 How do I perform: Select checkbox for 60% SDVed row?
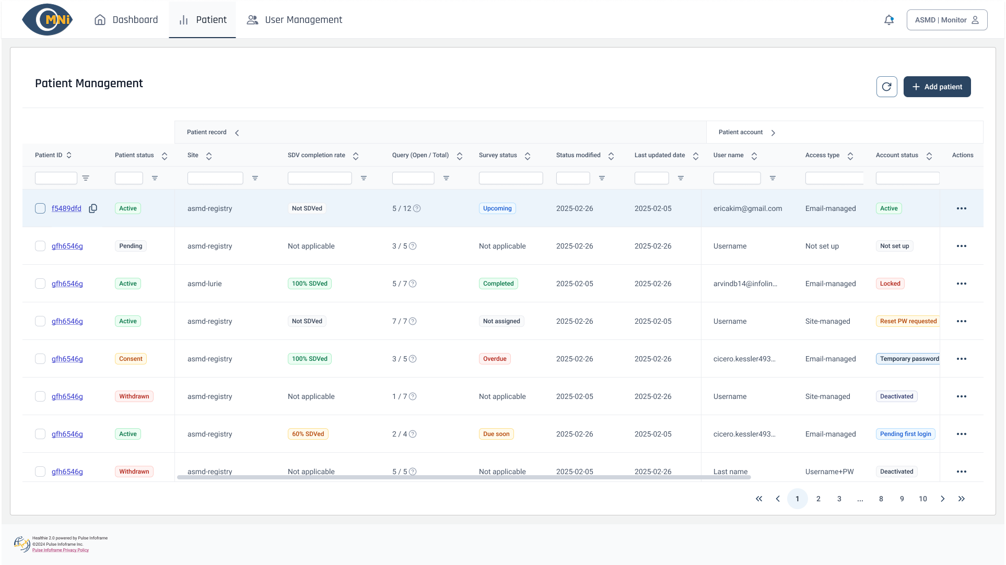[40, 434]
